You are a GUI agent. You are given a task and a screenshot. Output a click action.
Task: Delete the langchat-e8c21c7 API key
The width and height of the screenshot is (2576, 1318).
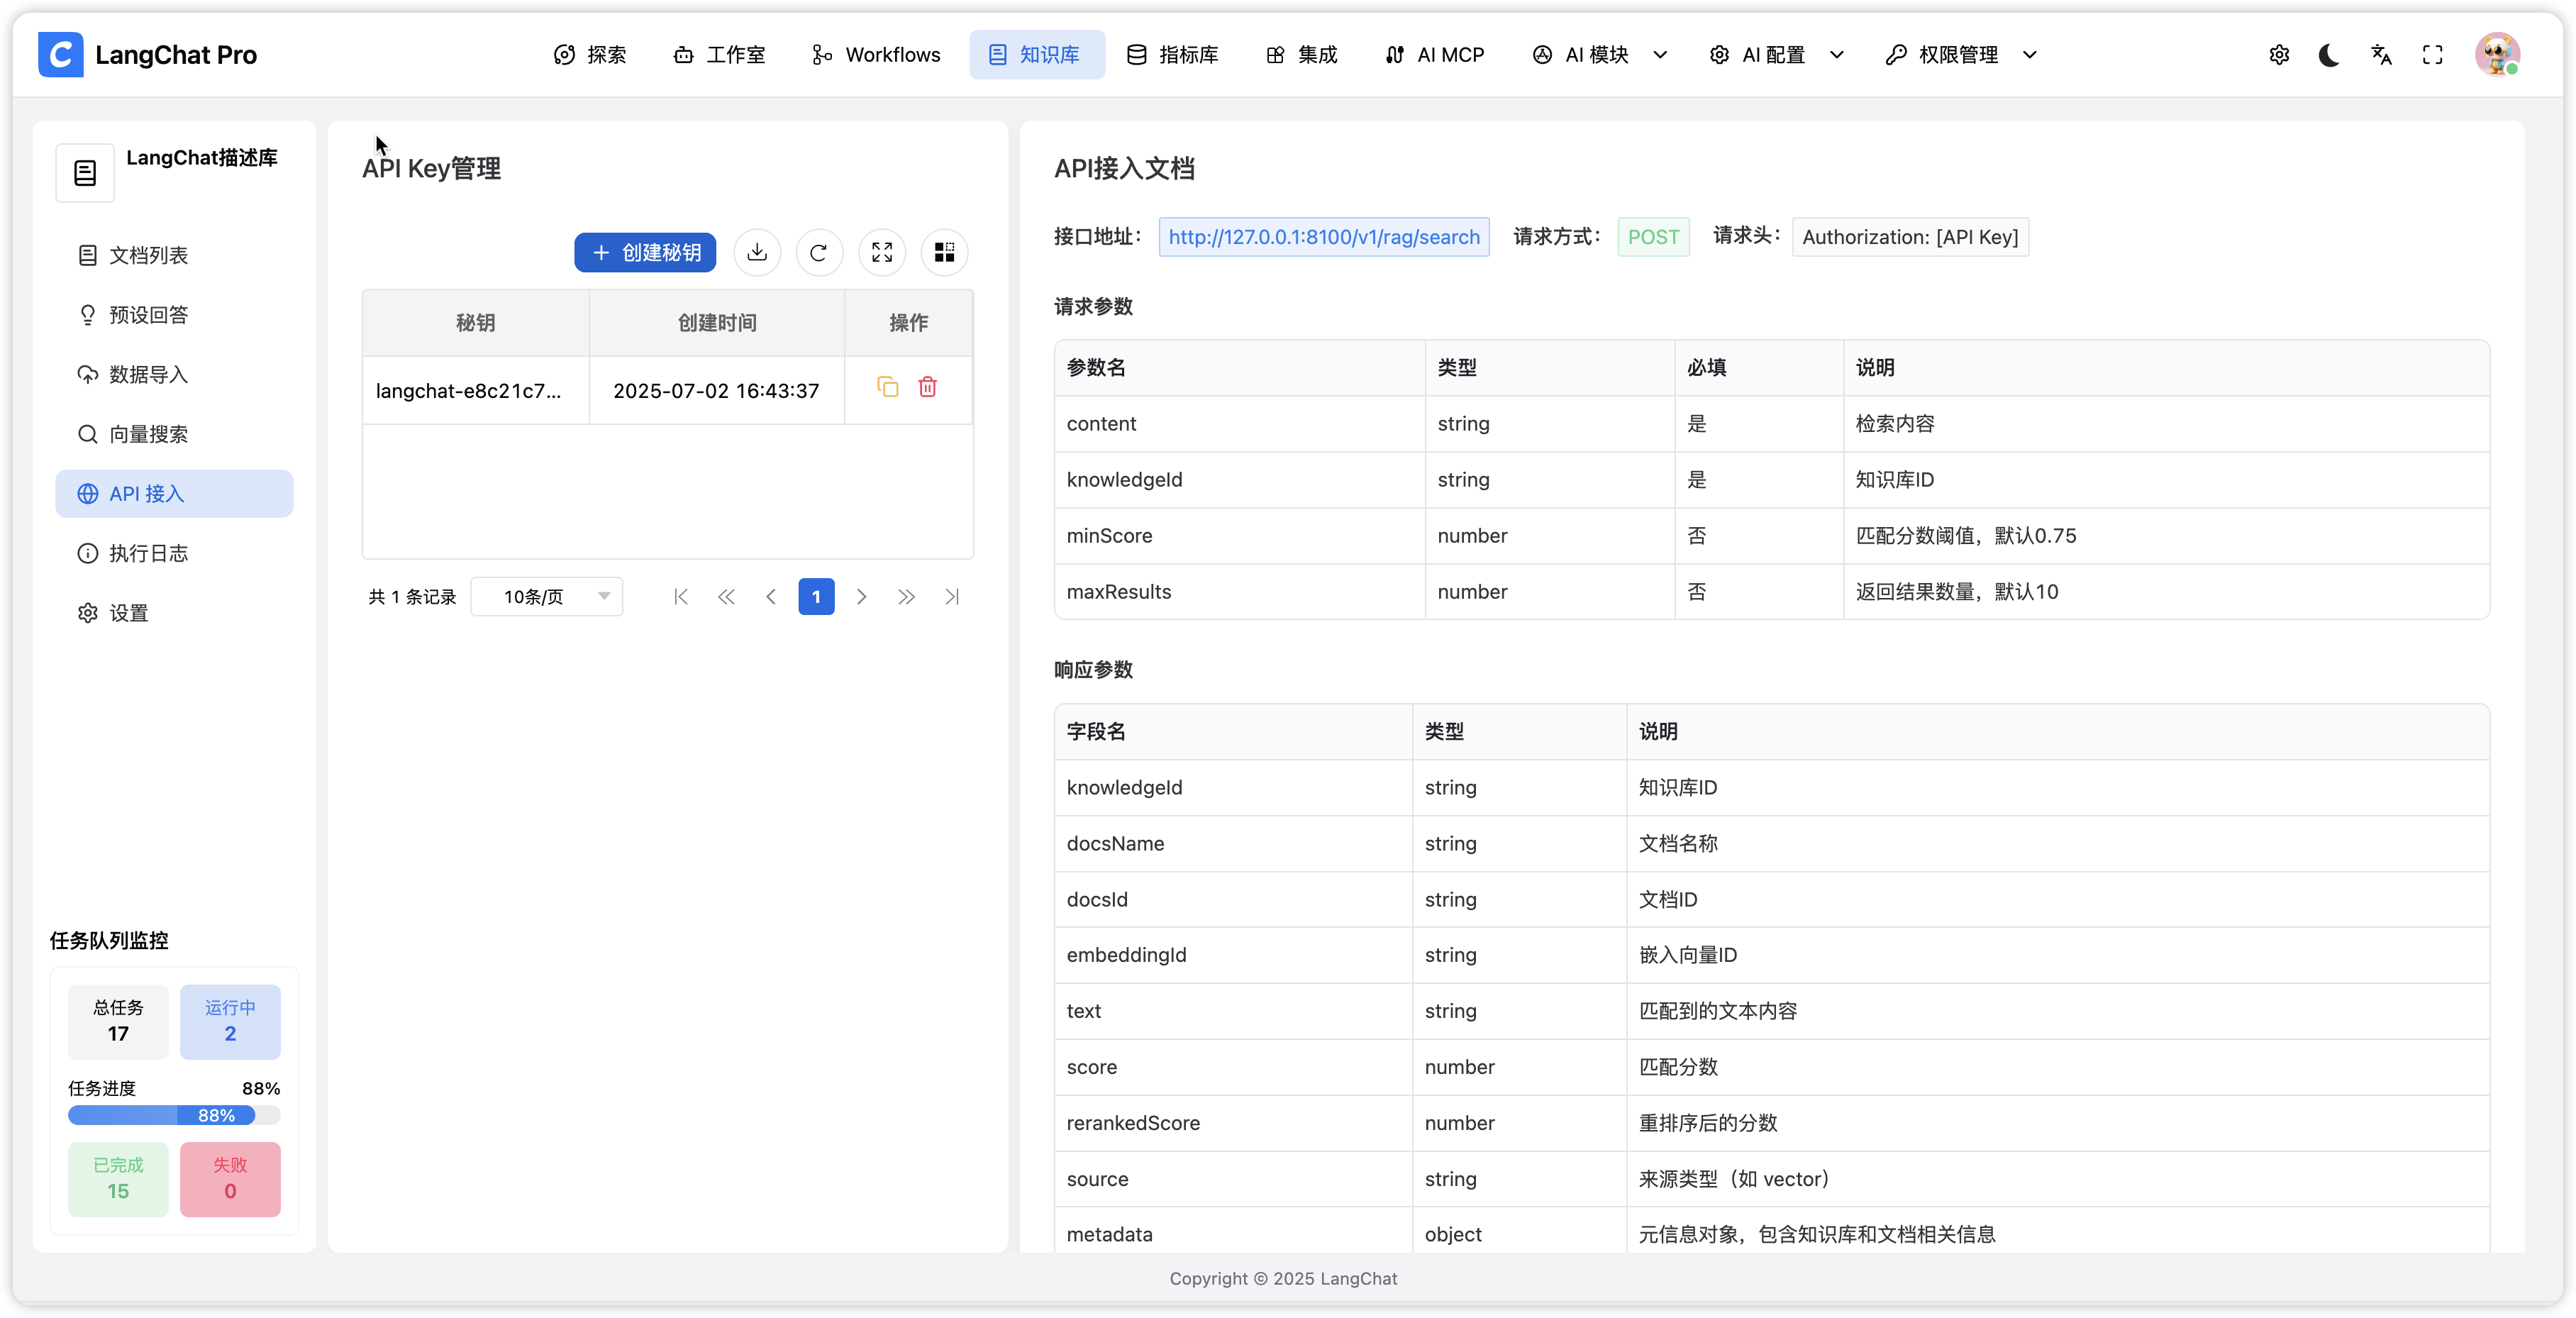(927, 387)
